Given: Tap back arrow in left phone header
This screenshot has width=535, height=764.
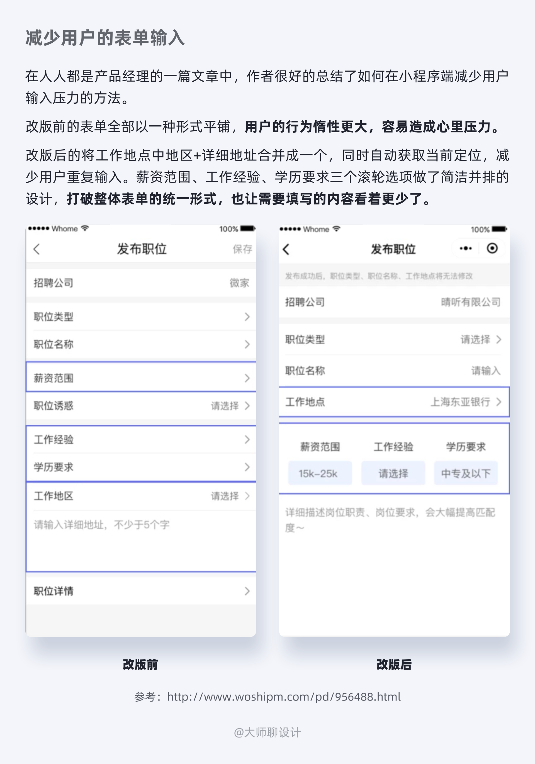Looking at the screenshot, I should [x=37, y=249].
